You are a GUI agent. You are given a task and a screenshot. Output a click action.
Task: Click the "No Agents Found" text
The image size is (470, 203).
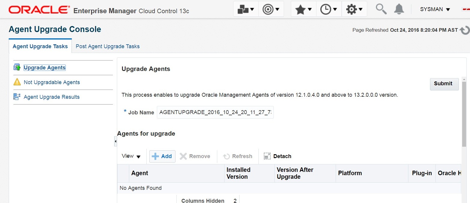point(141,188)
